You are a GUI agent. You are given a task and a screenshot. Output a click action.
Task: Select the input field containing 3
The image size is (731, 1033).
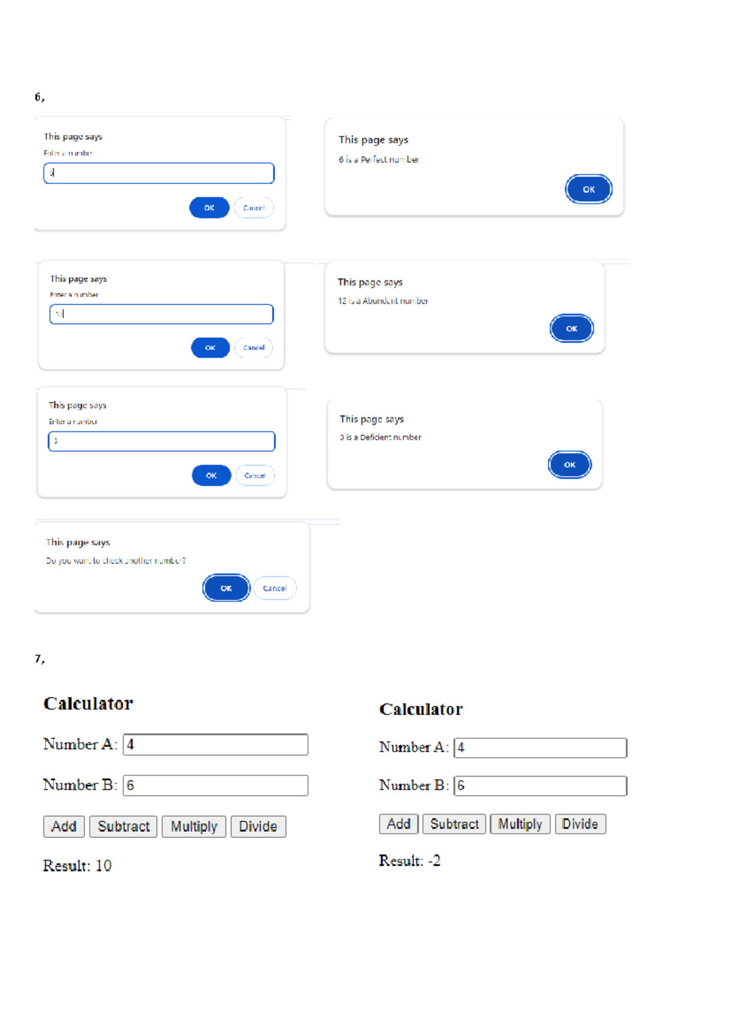161,441
